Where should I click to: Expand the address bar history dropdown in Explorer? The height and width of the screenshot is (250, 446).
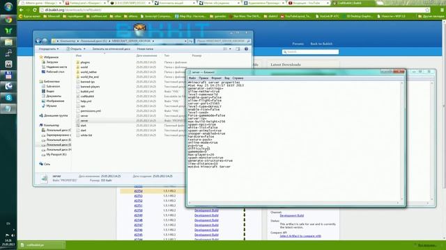pyautogui.click(x=185, y=41)
